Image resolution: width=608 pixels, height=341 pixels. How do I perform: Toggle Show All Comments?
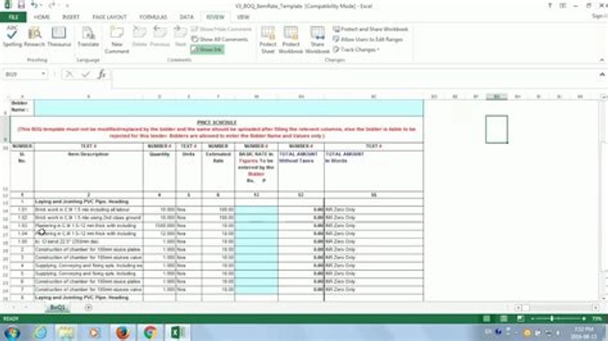coord(220,39)
